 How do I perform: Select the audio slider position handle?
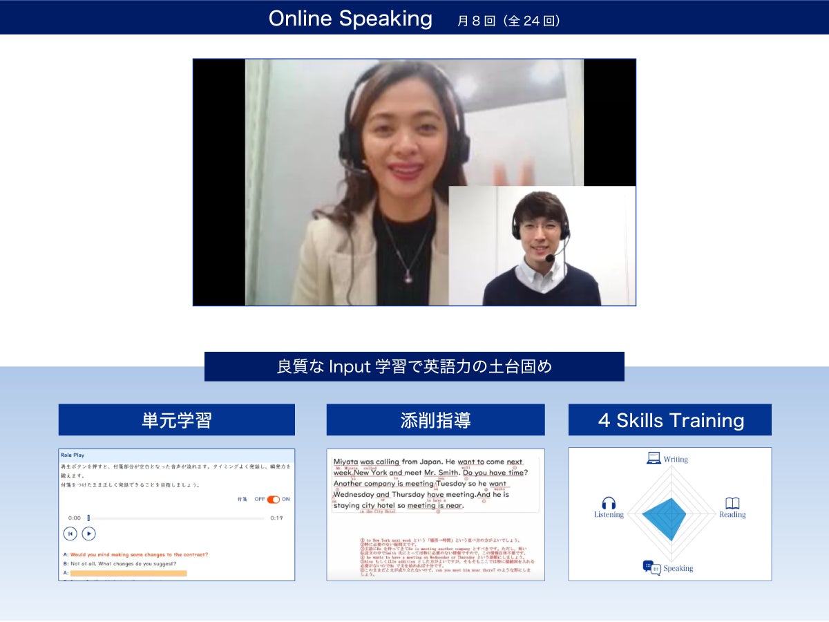coord(88,518)
